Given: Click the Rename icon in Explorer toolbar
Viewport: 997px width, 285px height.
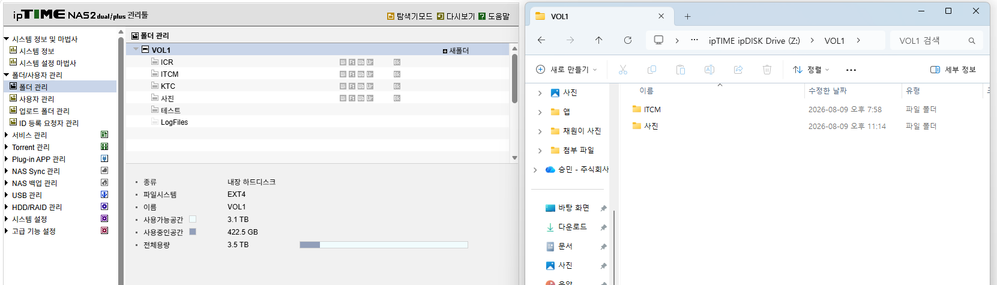Looking at the screenshot, I should pos(709,70).
